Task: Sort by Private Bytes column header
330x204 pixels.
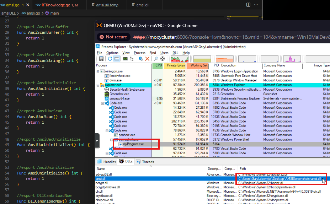Action: pyautogui.click(x=175, y=65)
